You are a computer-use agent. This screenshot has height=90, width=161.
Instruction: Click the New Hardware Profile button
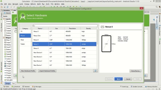28,71
